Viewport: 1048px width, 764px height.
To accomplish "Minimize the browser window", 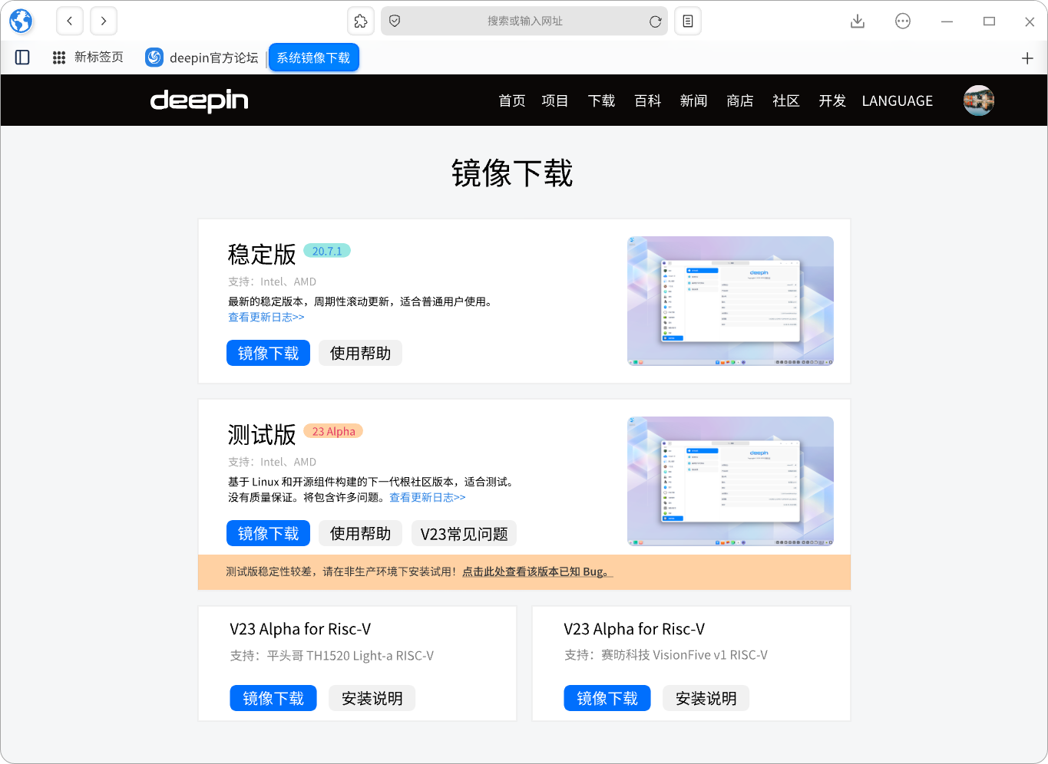I will (x=947, y=21).
